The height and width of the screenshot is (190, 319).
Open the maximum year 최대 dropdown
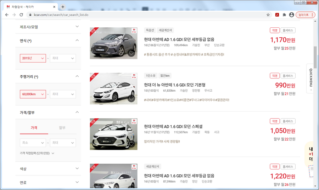pyautogui.click(x=63, y=58)
